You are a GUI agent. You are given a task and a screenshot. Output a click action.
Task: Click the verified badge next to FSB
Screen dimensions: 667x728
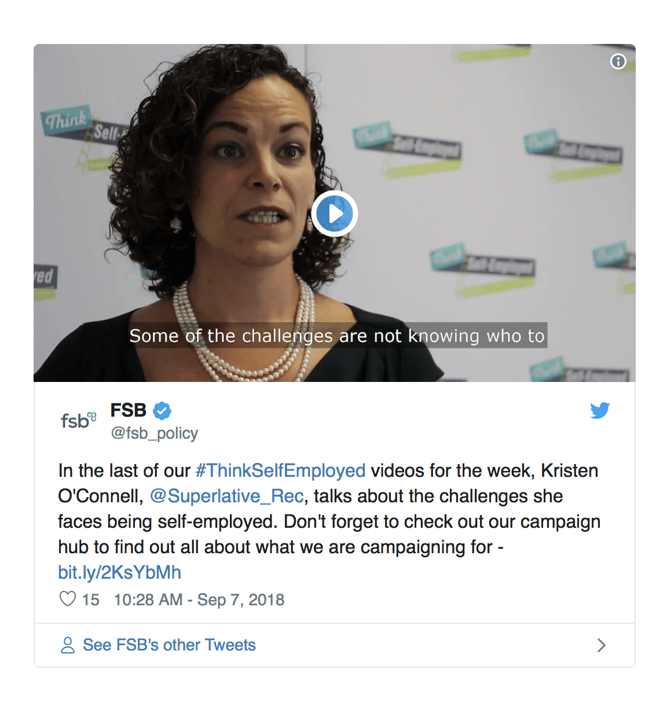pyautogui.click(x=162, y=411)
